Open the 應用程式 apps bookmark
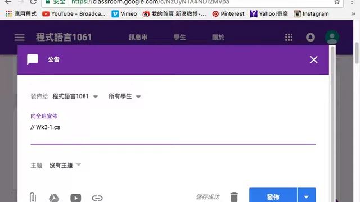Viewport: 360px width, 202px height. click(21, 14)
